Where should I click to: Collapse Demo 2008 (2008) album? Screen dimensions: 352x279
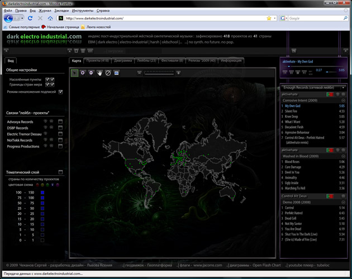[x=343, y=203]
